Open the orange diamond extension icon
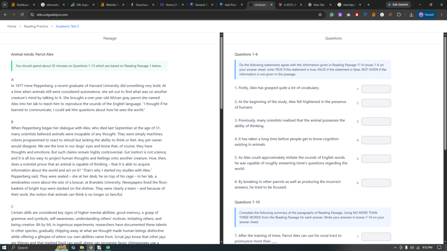 pyautogui.click(x=390, y=14)
